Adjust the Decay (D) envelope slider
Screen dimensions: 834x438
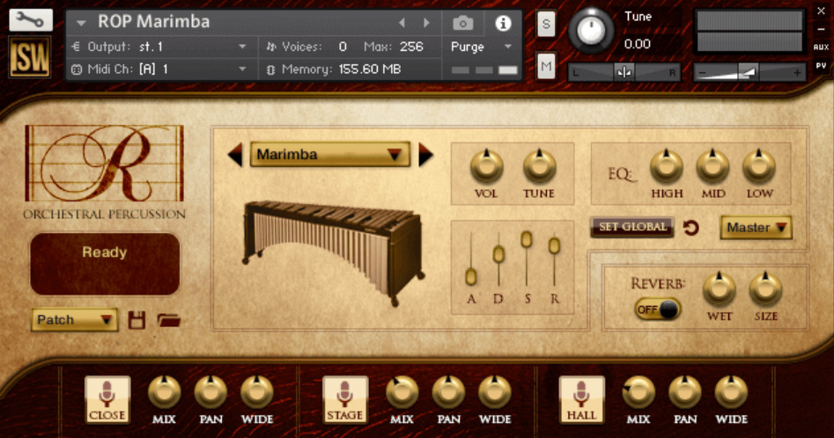[498, 254]
